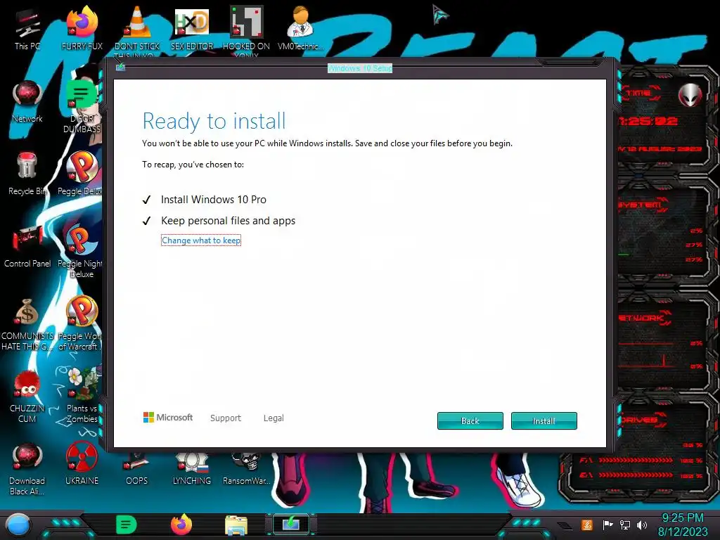Select the Control Panel desktop icon
The width and height of the screenshot is (720, 540).
click(x=27, y=246)
